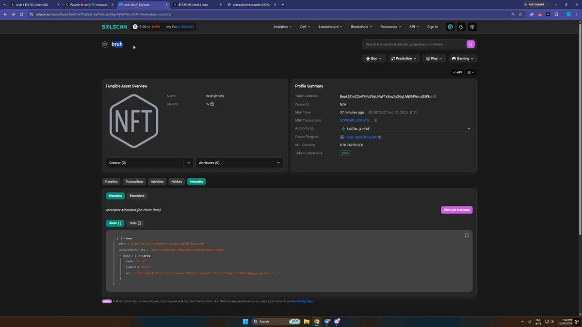Expand the Creator (0) dropdown
The width and height of the screenshot is (582, 327).
coord(149,163)
